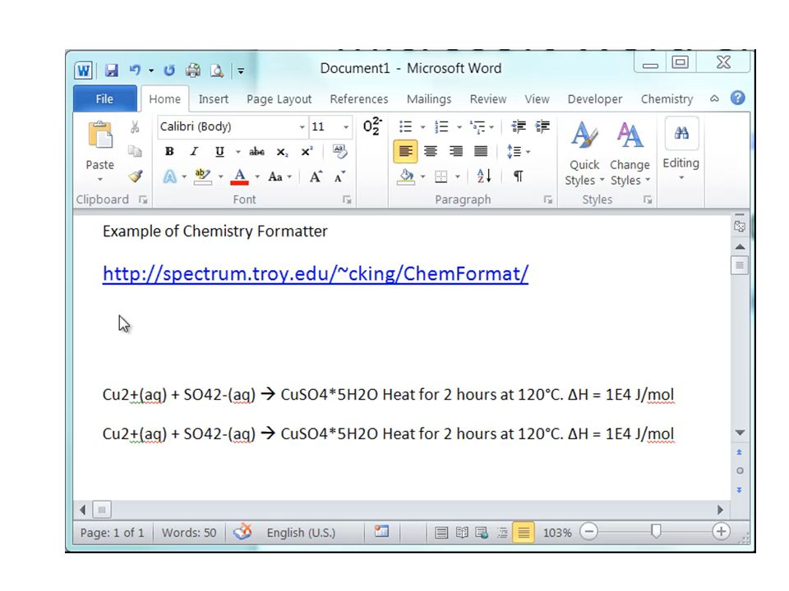Click the horizontal scrollbar right arrow
The image size is (789, 591).
[720, 510]
